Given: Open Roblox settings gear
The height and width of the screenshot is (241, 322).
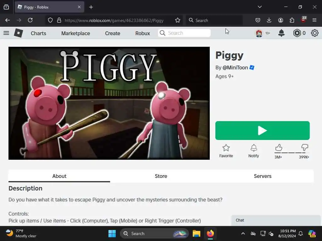Looking at the screenshot, I should point(314,33).
